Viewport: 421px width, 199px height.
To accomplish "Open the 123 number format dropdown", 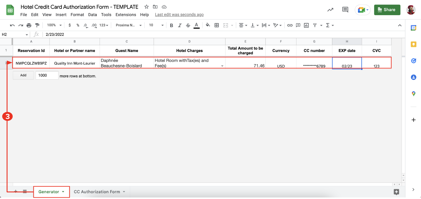I will (x=104, y=25).
